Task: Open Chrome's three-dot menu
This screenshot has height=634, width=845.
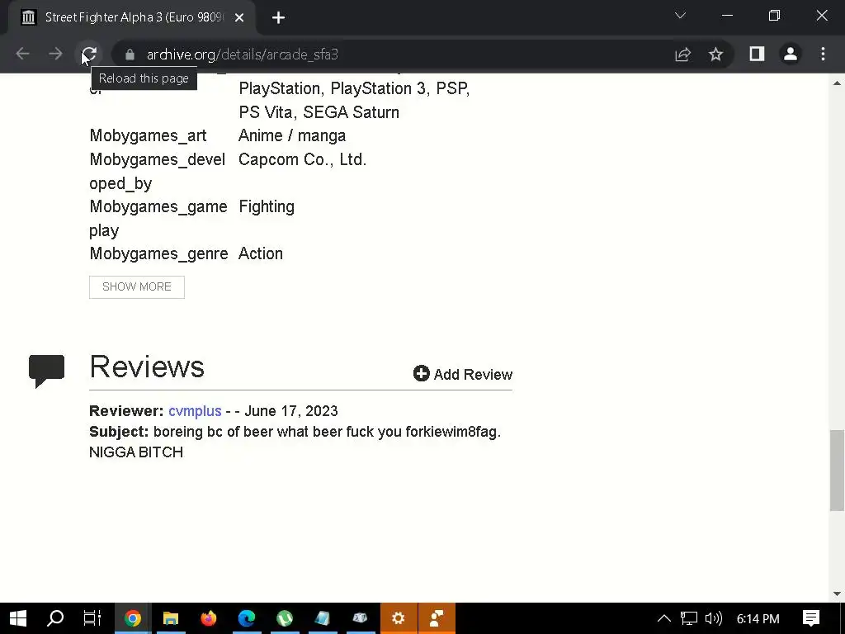Action: [823, 54]
